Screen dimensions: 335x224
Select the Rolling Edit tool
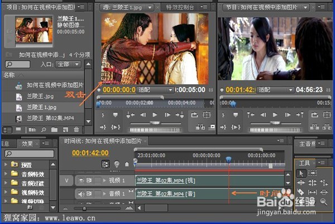click(x=313, y=183)
